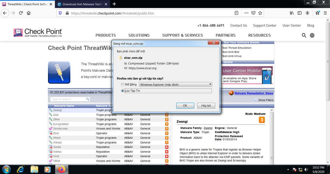Switch to the ThreatWiki tab

click(27, 4)
